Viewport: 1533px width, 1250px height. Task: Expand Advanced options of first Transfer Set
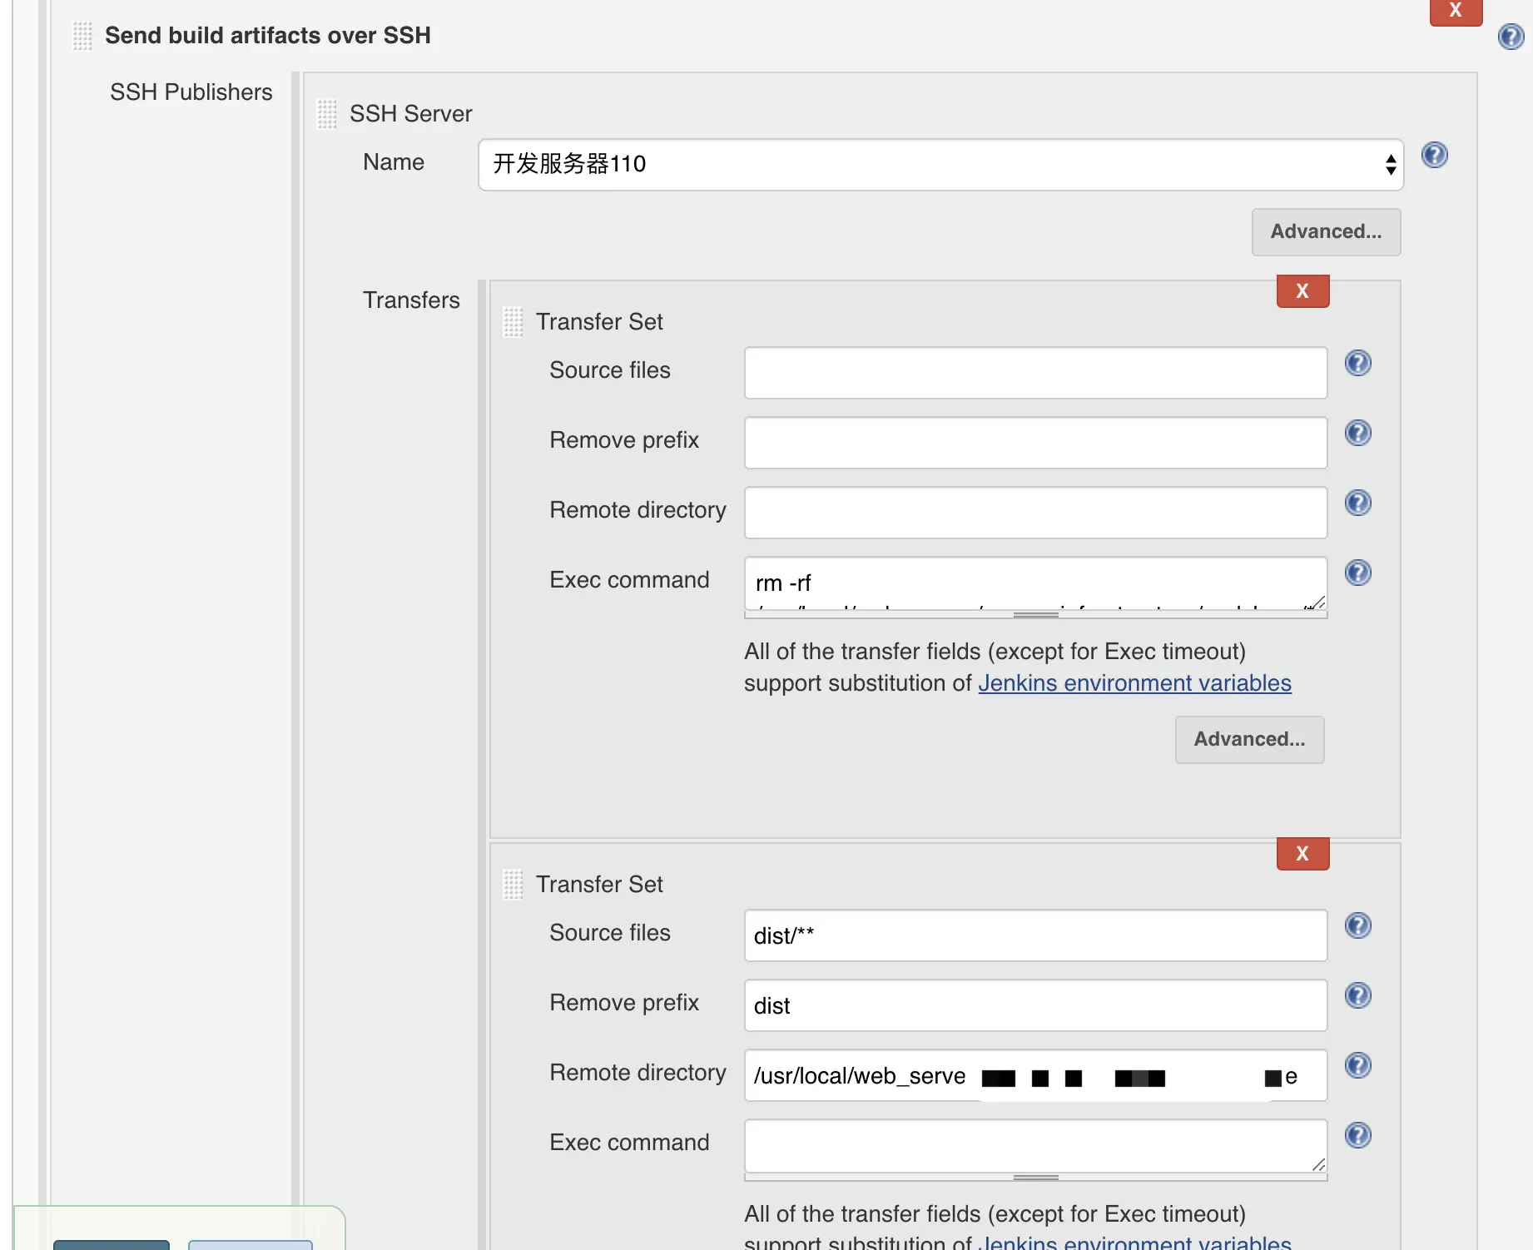[x=1249, y=740]
